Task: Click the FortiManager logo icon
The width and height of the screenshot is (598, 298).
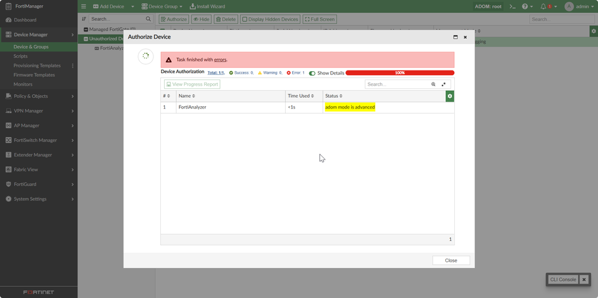Action: point(8,6)
